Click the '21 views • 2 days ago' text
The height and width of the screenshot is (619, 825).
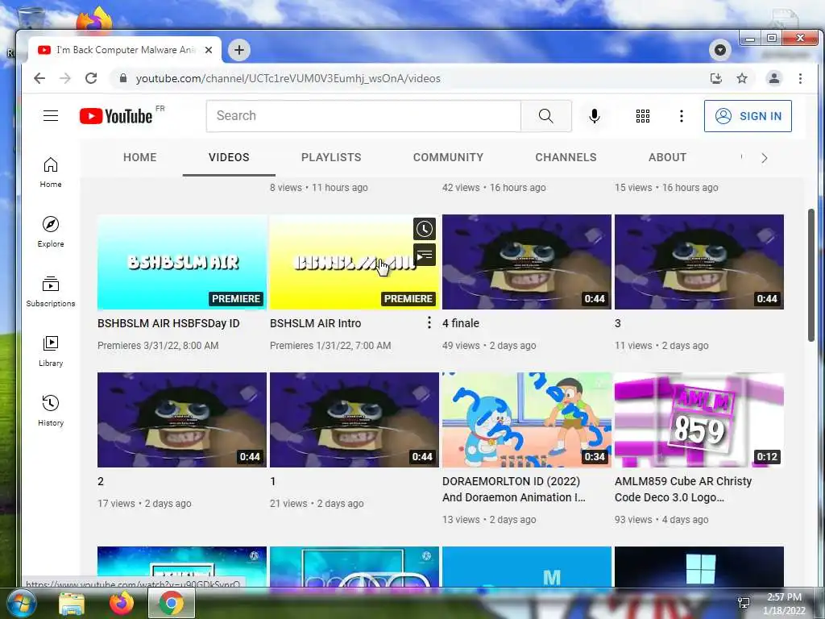click(x=317, y=503)
